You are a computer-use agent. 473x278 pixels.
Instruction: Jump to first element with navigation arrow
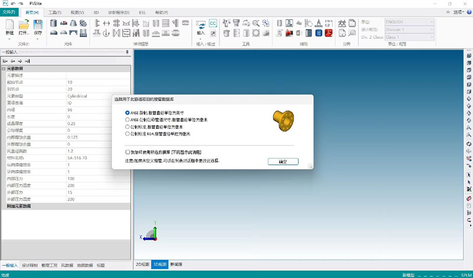[5, 61]
